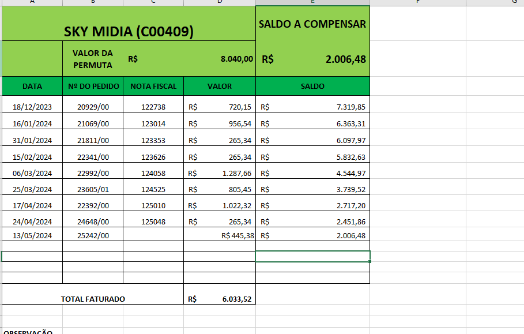This screenshot has height=334, width=524.
Task: Click the green VALOR header cell
Action: click(x=219, y=87)
